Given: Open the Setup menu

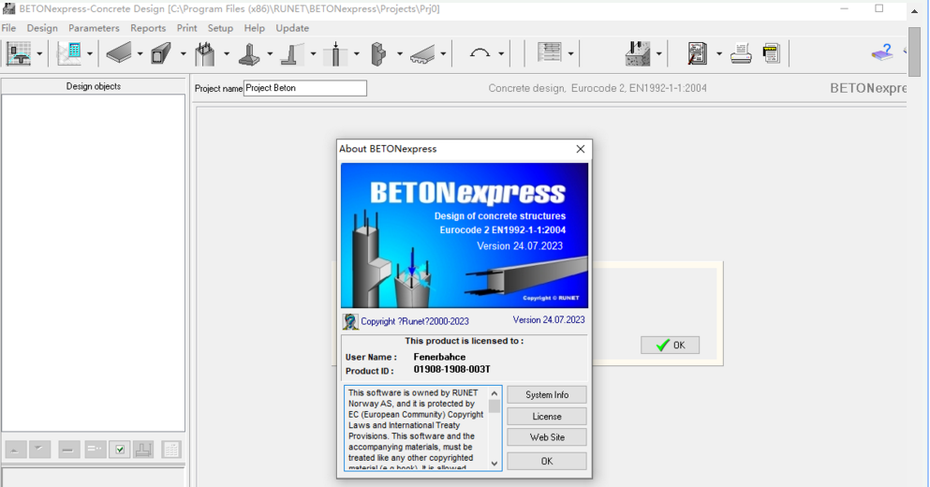Looking at the screenshot, I should click(x=220, y=28).
